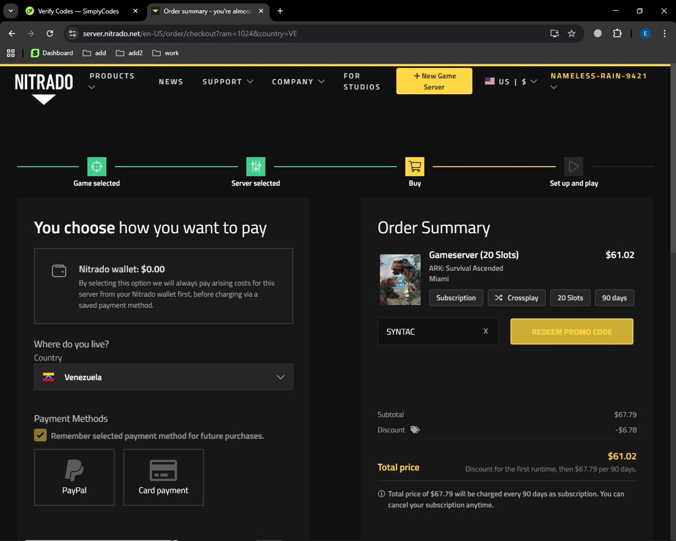Click the ARK Survival Ascended thumbnail
This screenshot has height=541, width=676.
click(x=400, y=280)
